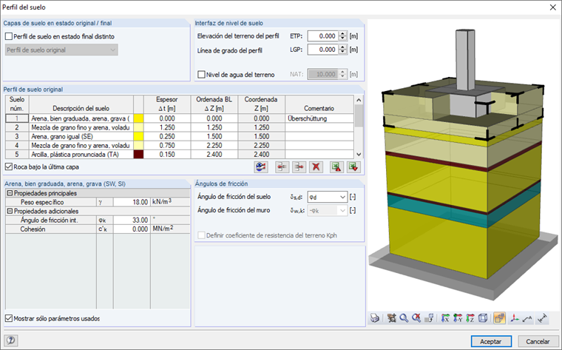Click the 'Überschüttung' comment cell
Screen dimensions: 562x350
[319, 118]
